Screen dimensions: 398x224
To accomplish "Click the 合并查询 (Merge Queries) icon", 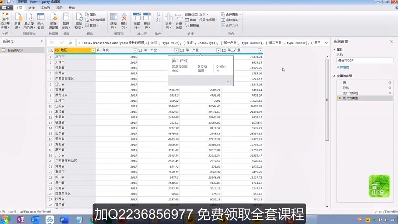I will pyautogui.click(x=231, y=14).
